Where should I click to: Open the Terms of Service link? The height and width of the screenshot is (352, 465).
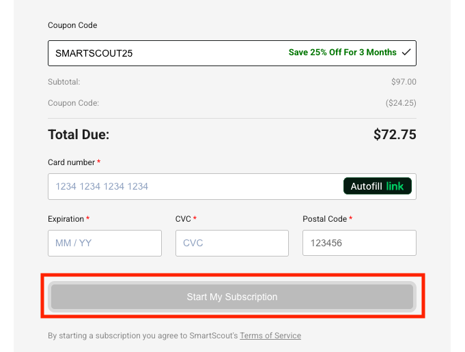click(x=270, y=336)
